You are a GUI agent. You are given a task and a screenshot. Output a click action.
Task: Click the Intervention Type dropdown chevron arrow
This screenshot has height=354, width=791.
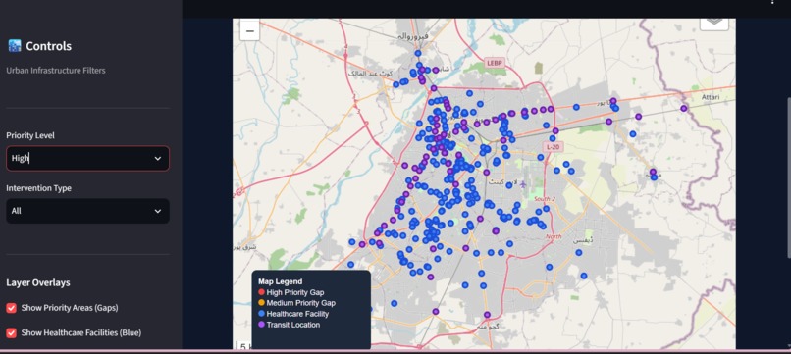click(x=158, y=211)
